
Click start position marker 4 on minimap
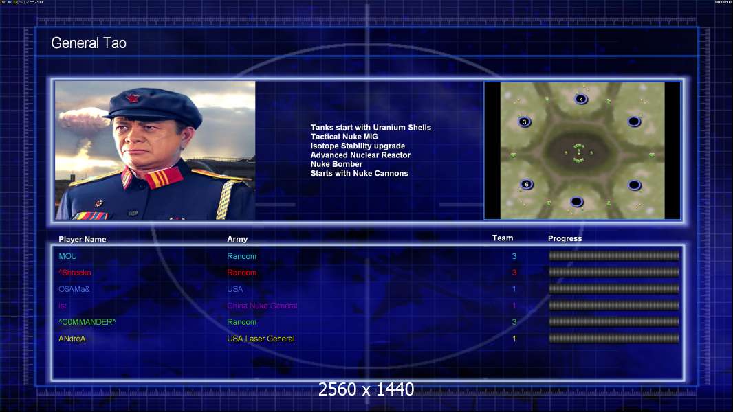[581, 99]
